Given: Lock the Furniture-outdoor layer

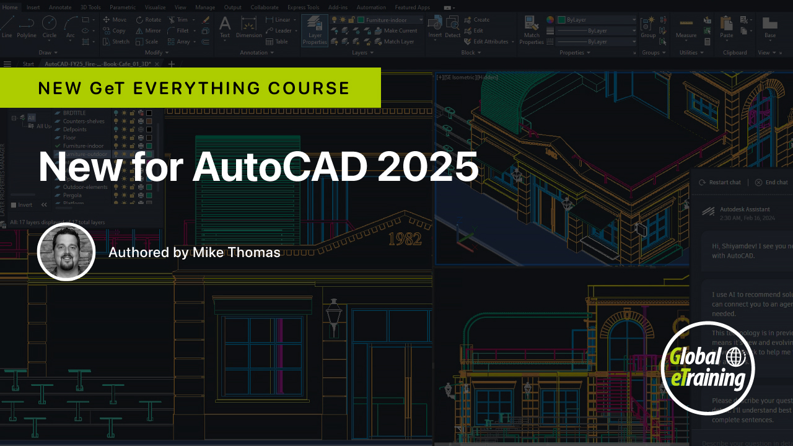Looking at the screenshot, I should pos(132,154).
